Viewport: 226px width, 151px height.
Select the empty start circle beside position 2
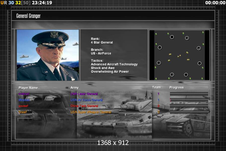(186, 74)
